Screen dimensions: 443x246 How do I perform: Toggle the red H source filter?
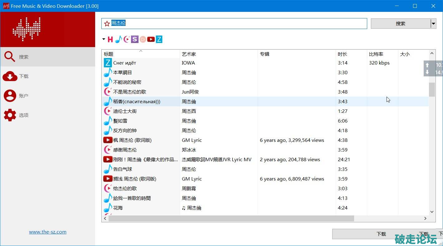pos(110,39)
